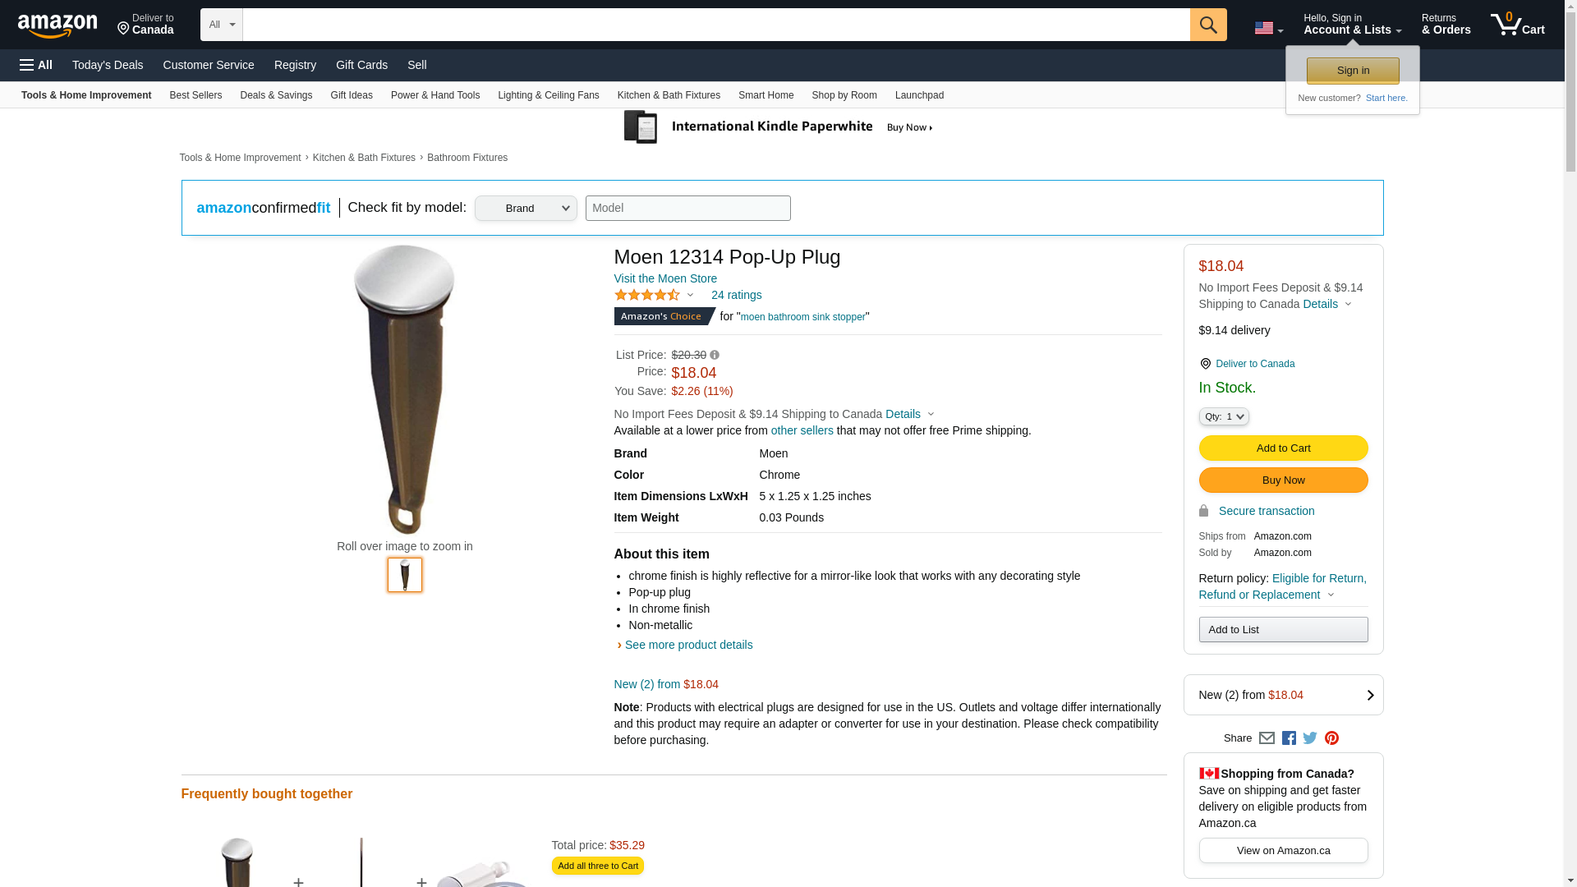Open the search category All dropdown
This screenshot has height=887, width=1577.
coord(222,25)
